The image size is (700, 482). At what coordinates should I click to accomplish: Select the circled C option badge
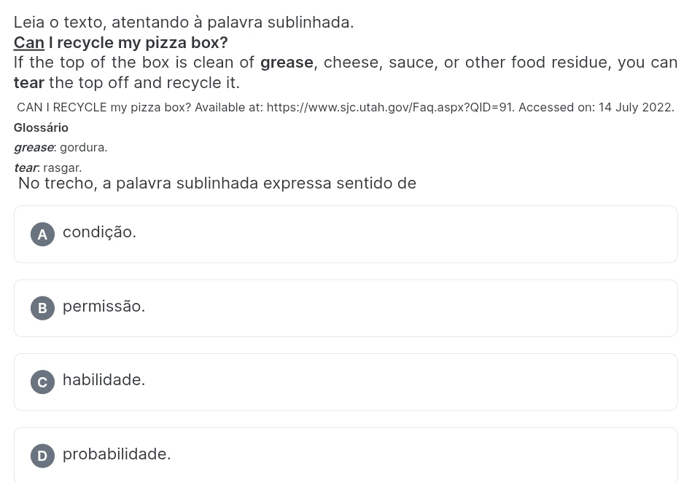pos(42,382)
